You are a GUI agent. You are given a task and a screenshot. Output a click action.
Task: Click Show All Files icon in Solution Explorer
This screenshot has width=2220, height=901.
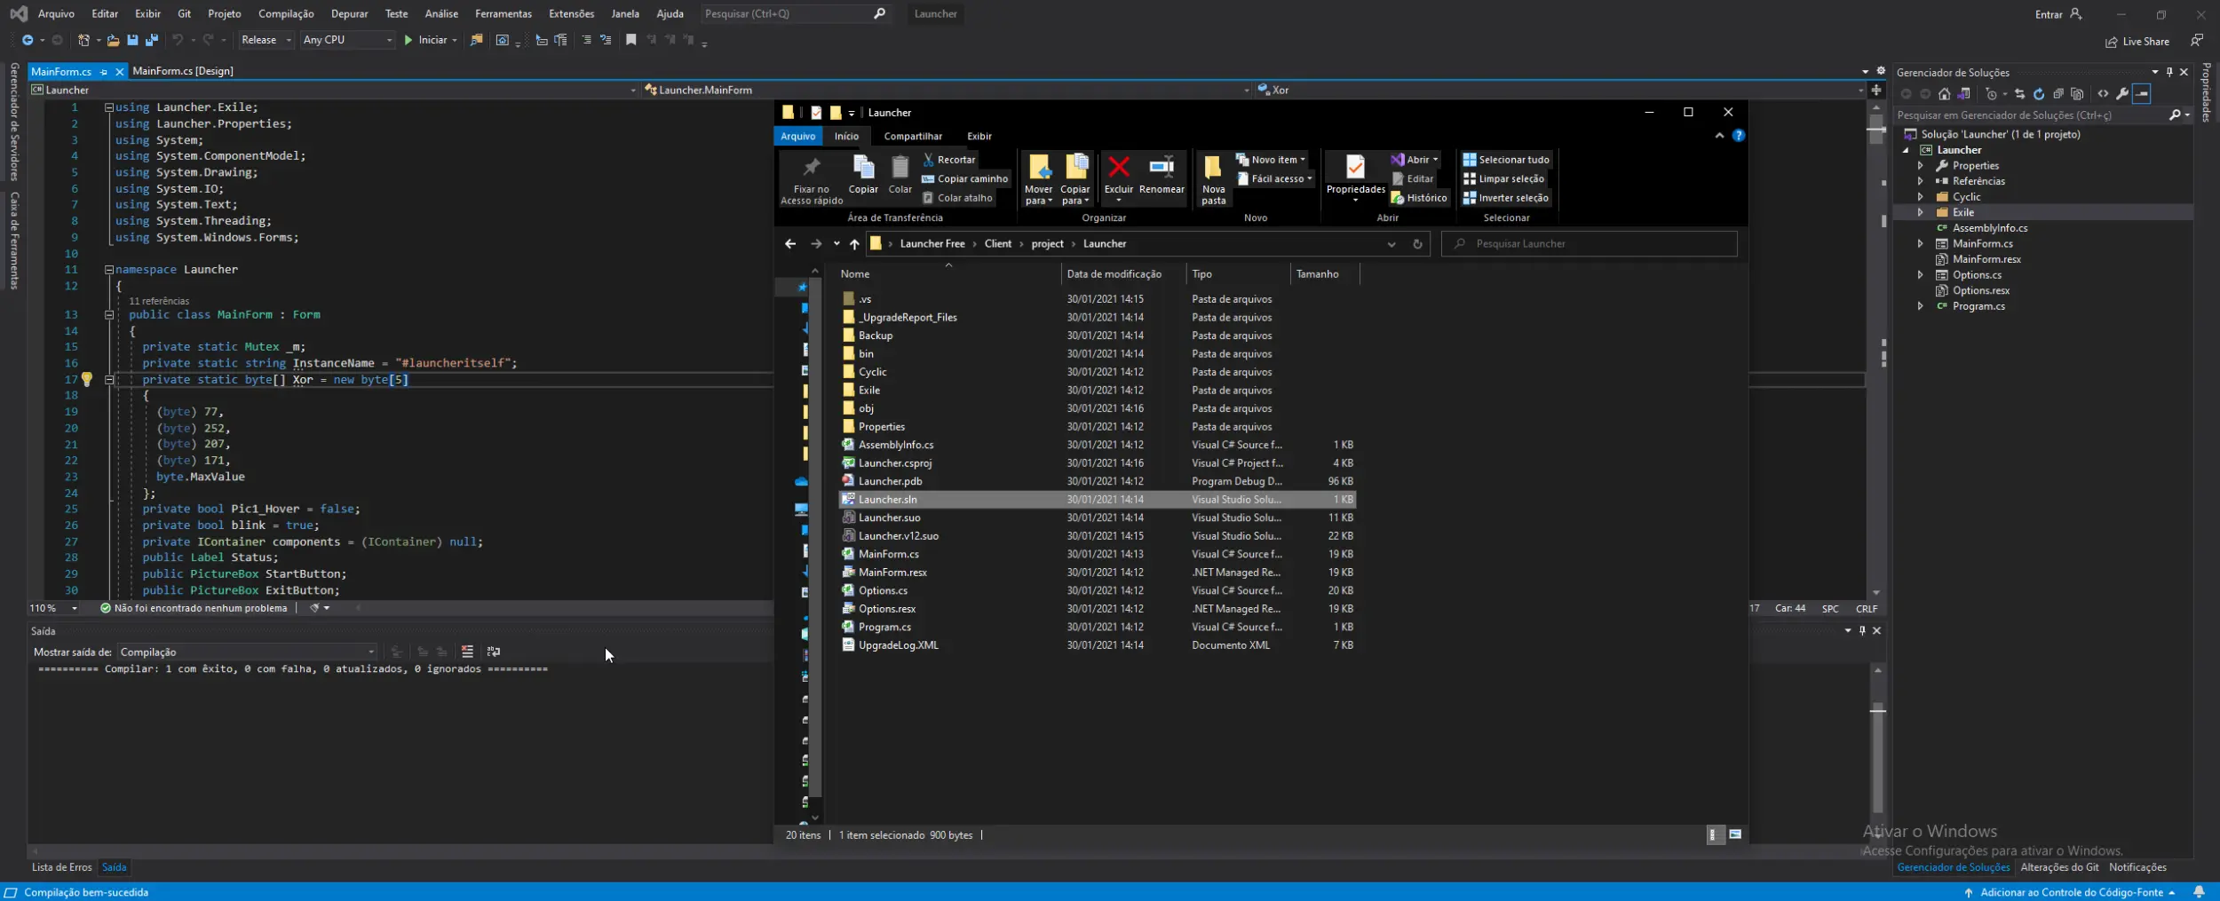coord(2076,94)
